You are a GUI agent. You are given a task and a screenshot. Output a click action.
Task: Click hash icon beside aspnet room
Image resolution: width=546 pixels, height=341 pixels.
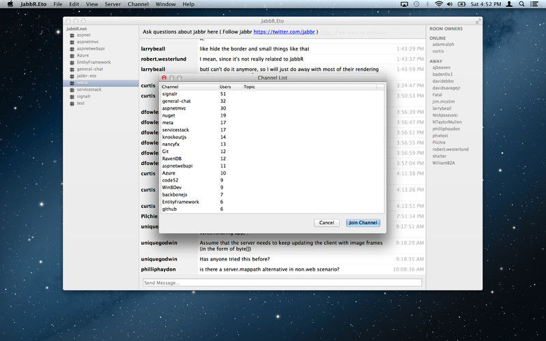coord(72,35)
